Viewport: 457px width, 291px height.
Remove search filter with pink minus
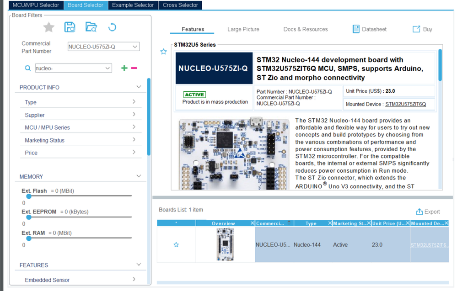[x=134, y=68]
